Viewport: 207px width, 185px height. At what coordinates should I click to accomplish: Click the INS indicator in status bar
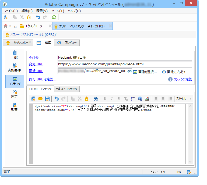coord(179,172)
